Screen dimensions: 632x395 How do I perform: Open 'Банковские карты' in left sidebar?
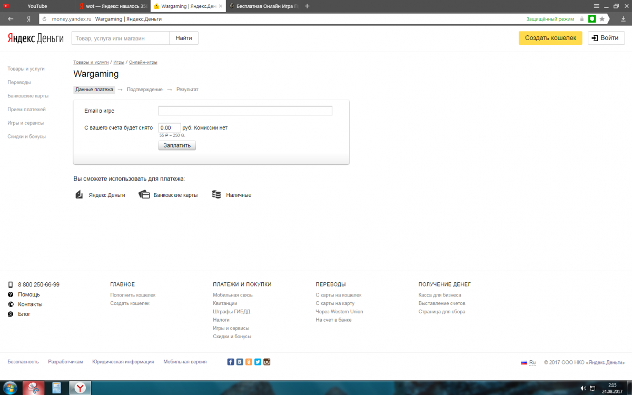[28, 96]
